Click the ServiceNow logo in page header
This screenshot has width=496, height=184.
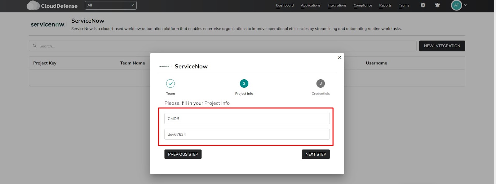[48, 24]
